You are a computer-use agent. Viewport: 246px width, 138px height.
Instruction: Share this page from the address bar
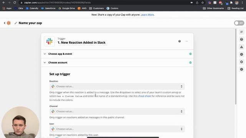[x=197, y=3]
